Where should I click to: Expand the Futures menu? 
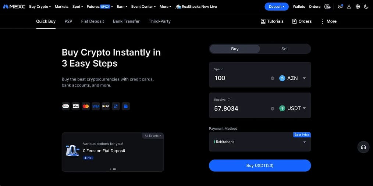point(100,7)
